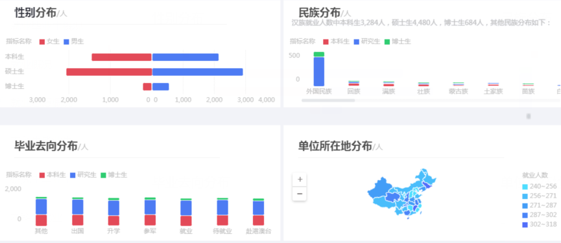The image size is (561, 243).
Task: Click the 出国 stacked bar
Action: (x=78, y=211)
